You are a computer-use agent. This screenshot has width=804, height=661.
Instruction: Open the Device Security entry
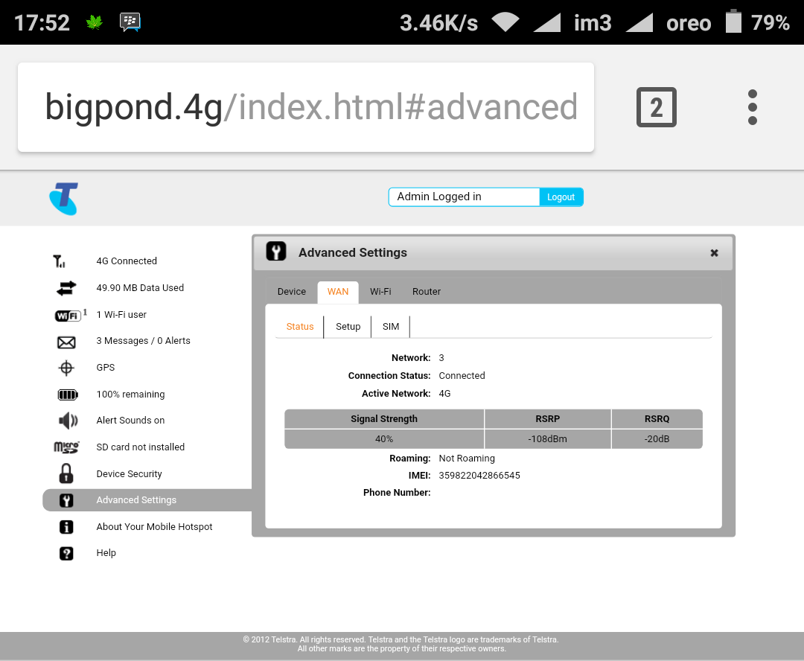click(130, 474)
